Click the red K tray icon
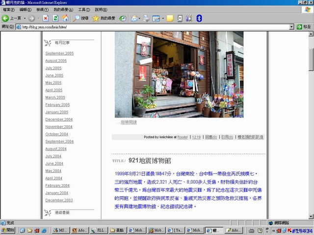The height and width of the screenshot is (235, 314). click(289, 231)
